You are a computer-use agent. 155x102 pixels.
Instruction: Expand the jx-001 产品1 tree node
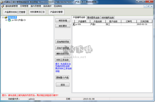6,20
